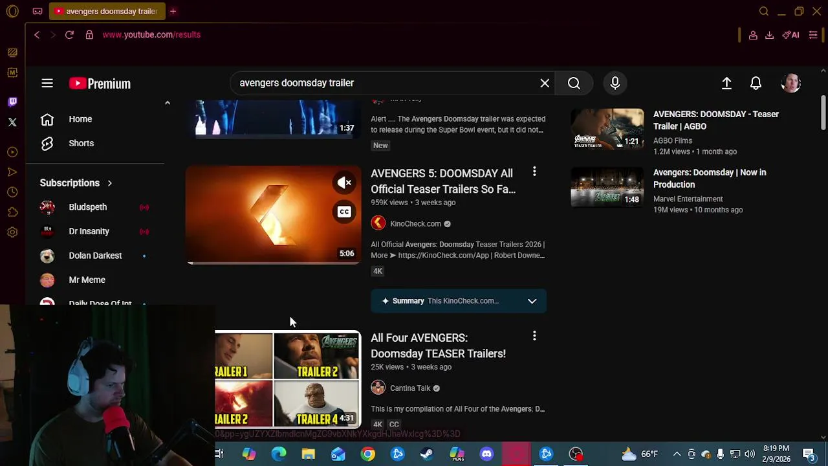Open Steam from the taskbar
Screen dimensions: 828x466
pos(427,454)
